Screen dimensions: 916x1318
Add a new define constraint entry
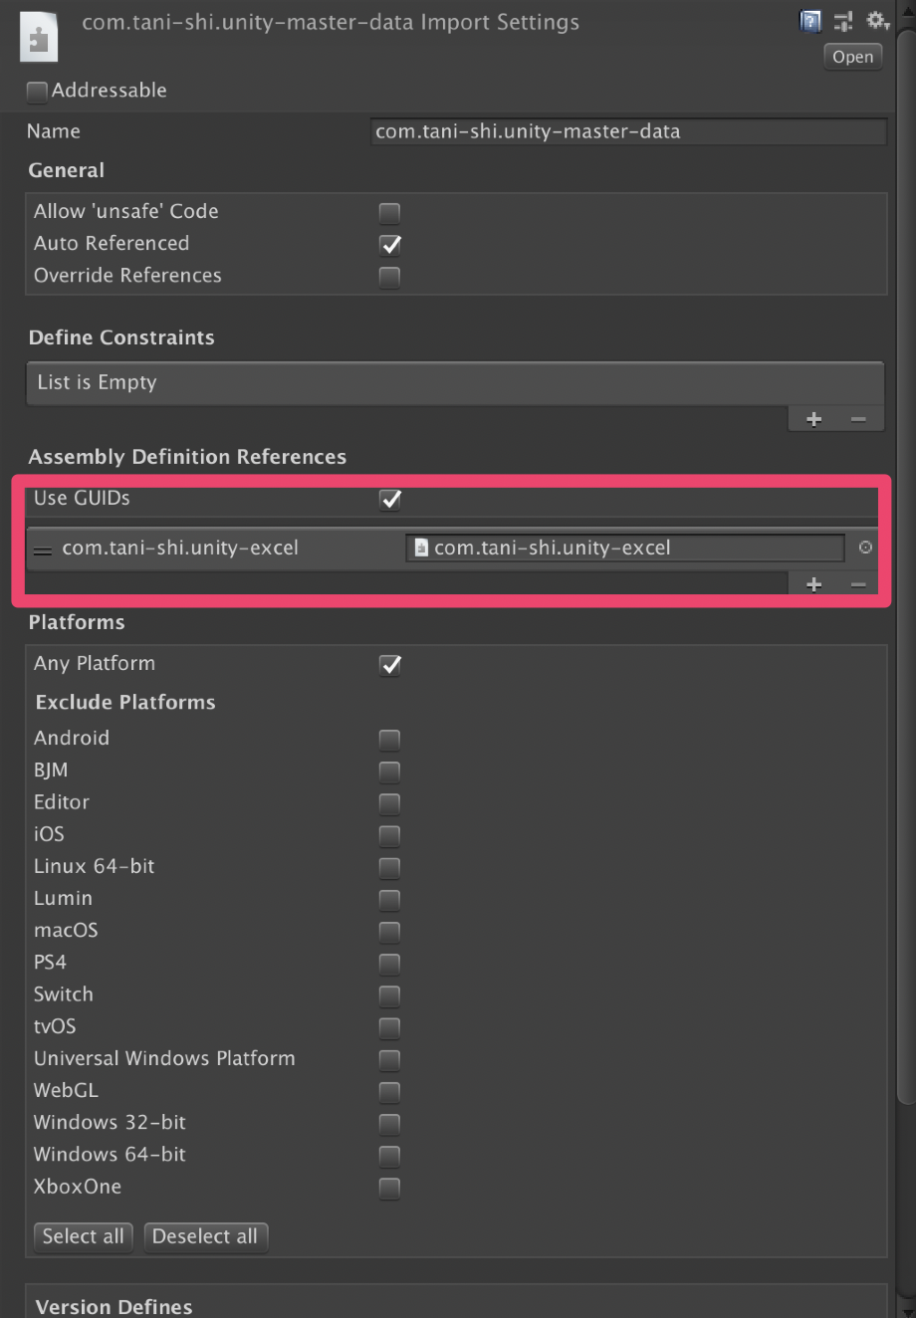(813, 419)
